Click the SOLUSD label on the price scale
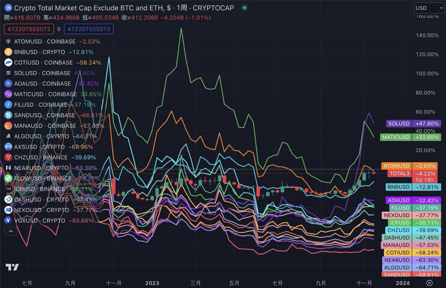 coord(398,123)
